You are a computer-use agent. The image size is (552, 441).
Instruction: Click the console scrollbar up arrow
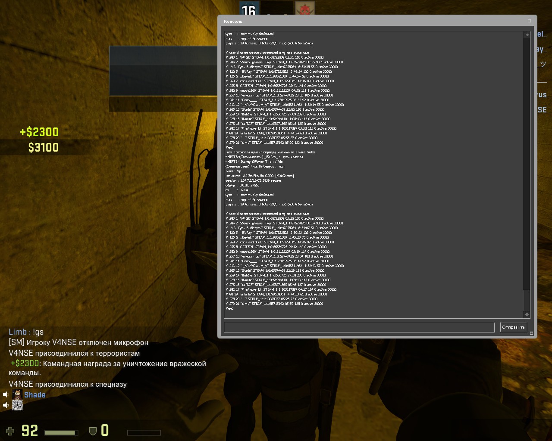527,34
